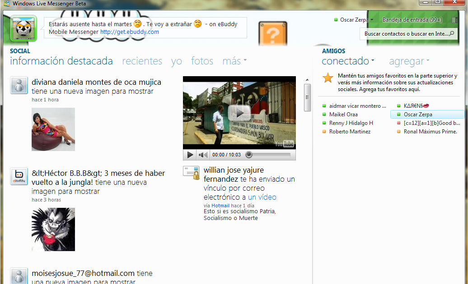The width and height of the screenshot is (468, 284).
Task: Switch to recientes tab
Action: coord(142,61)
